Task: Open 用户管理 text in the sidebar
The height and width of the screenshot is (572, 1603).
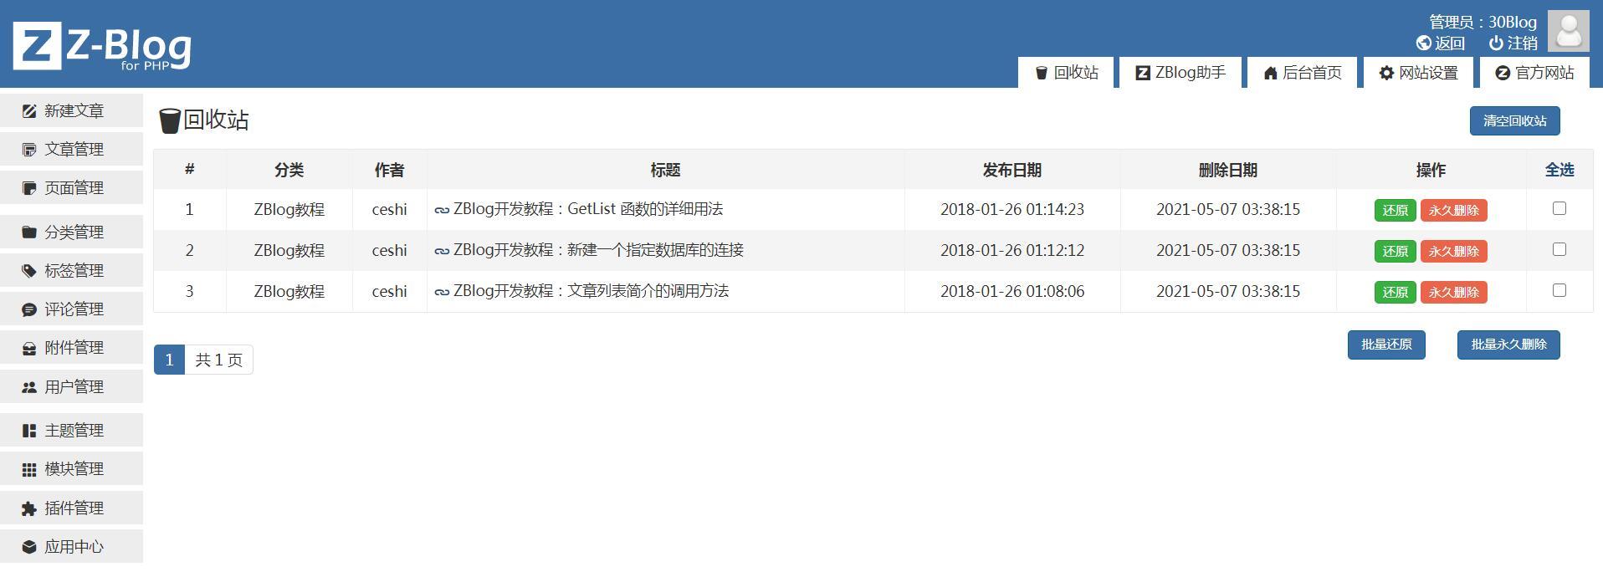Action: [74, 387]
